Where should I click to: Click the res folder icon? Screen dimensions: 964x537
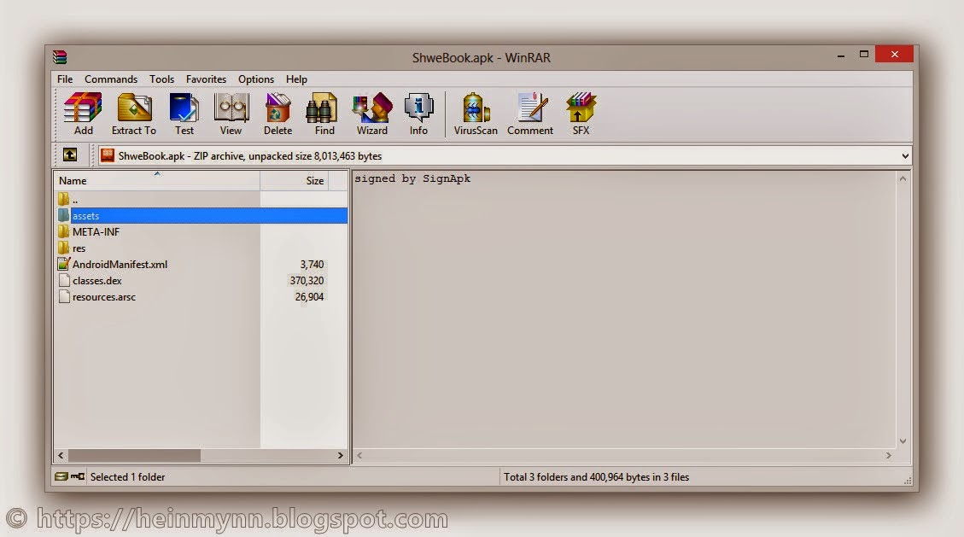[63, 248]
